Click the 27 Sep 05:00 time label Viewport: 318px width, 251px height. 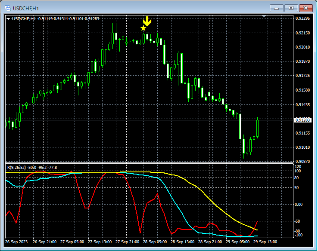[x=72, y=242]
